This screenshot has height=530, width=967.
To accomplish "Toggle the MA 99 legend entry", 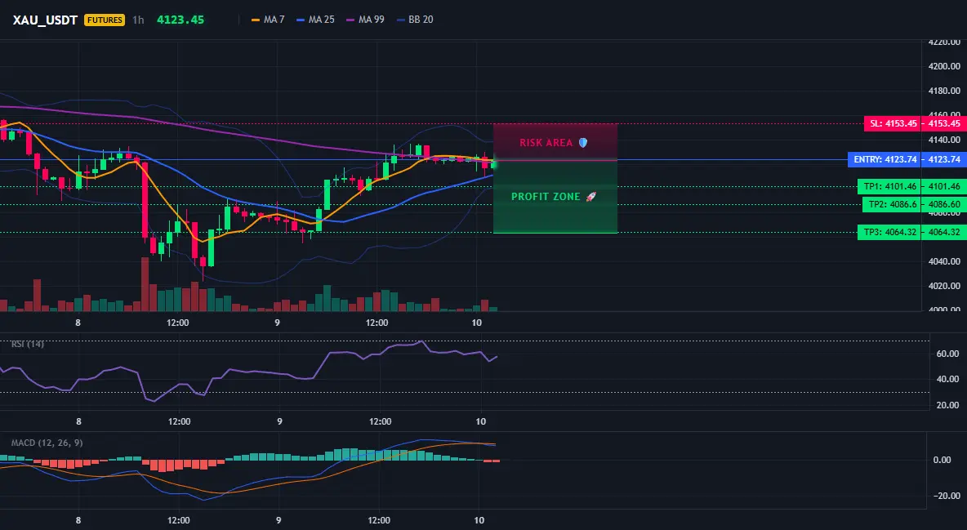I will tap(365, 20).
